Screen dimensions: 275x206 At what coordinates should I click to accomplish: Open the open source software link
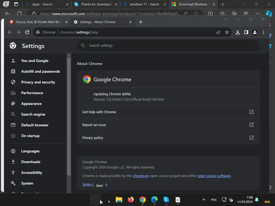tap(214, 176)
